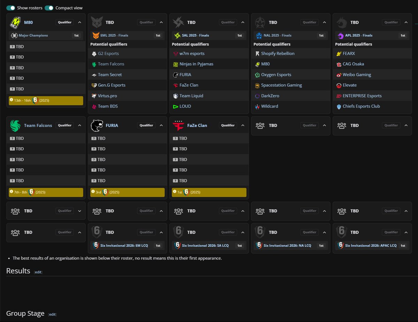Click the FaZe Clan card logo
The image size is (418, 322).
tap(178, 125)
